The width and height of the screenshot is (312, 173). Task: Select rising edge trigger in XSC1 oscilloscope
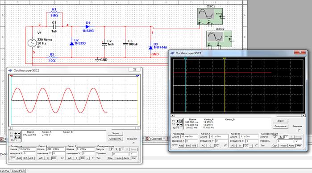pos(275,137)
